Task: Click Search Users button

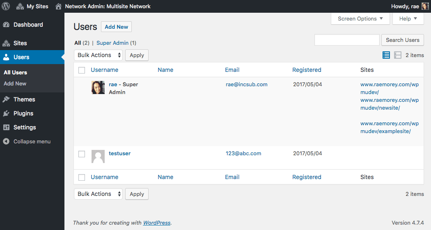Action: tap(402, 40)
